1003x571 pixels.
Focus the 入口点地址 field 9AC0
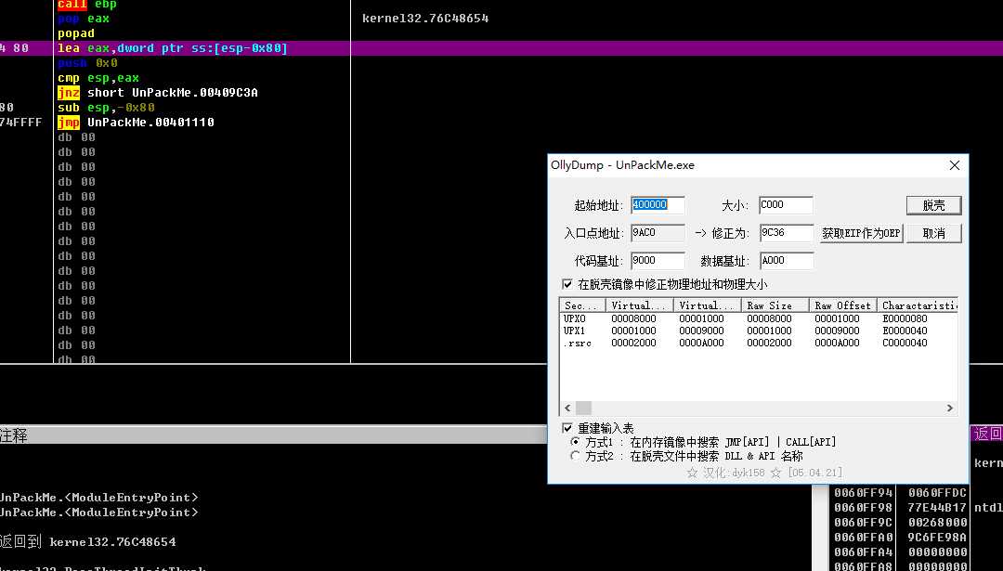pos(658,233)
